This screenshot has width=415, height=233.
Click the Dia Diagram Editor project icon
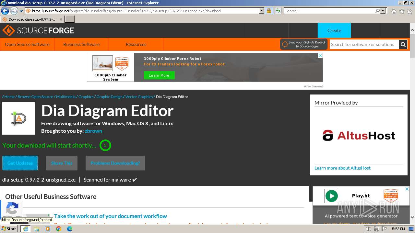coord(18,118)
